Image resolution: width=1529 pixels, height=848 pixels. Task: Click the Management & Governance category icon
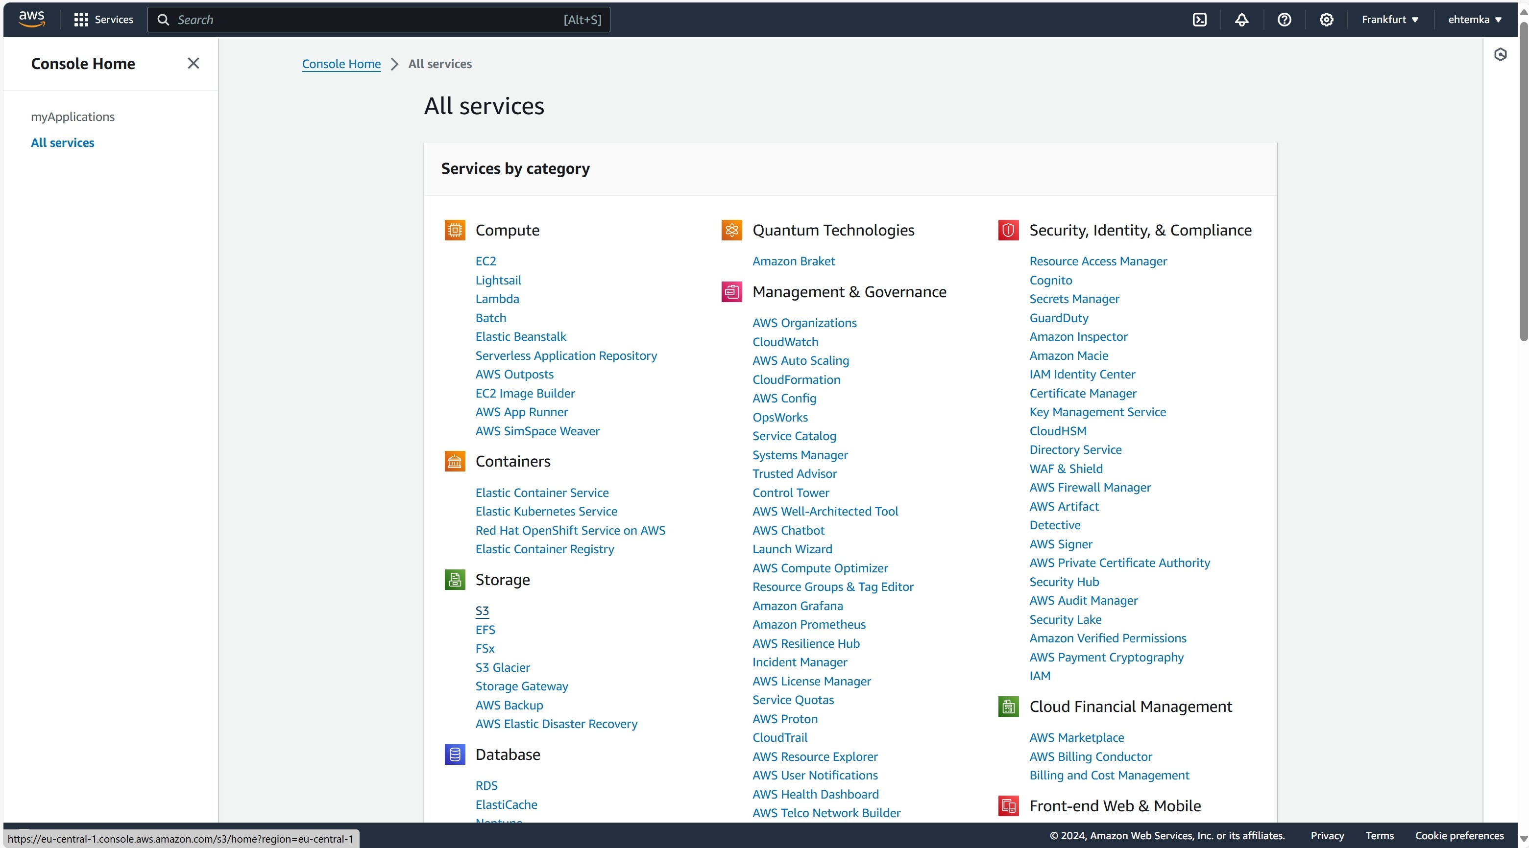pos(732,292)
